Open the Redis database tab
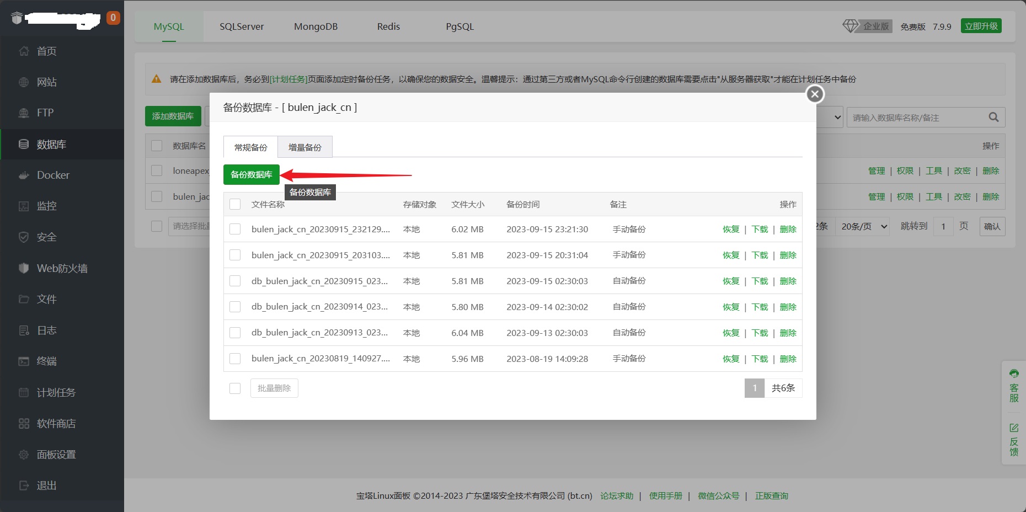The width and height of the screenshot is (1026, 512). tap(388, 26)
